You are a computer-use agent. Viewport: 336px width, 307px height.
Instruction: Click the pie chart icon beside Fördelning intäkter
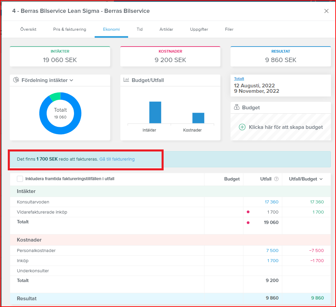(x=16, y=80)
